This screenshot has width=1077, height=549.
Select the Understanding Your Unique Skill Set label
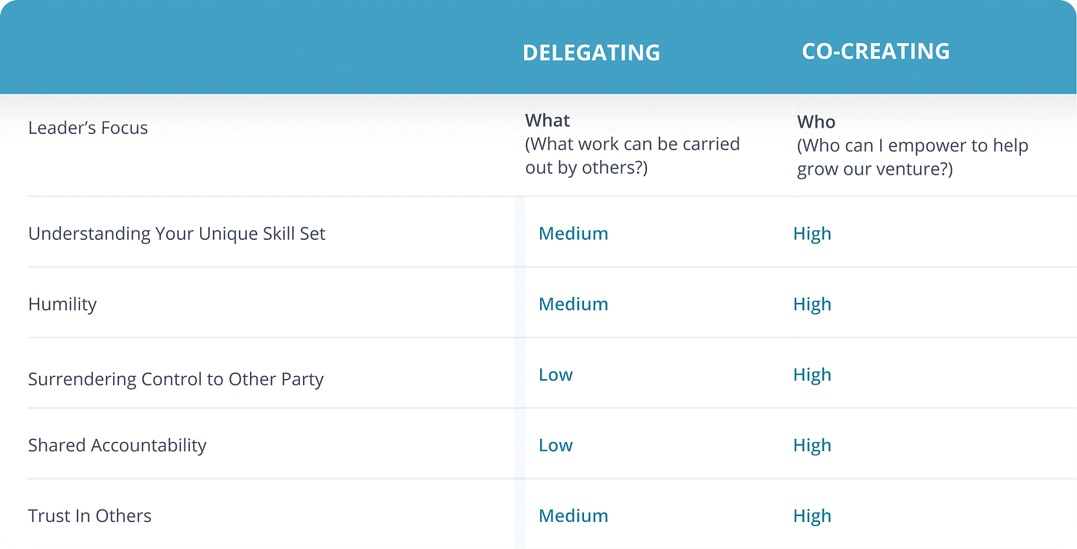click(177, 233)
